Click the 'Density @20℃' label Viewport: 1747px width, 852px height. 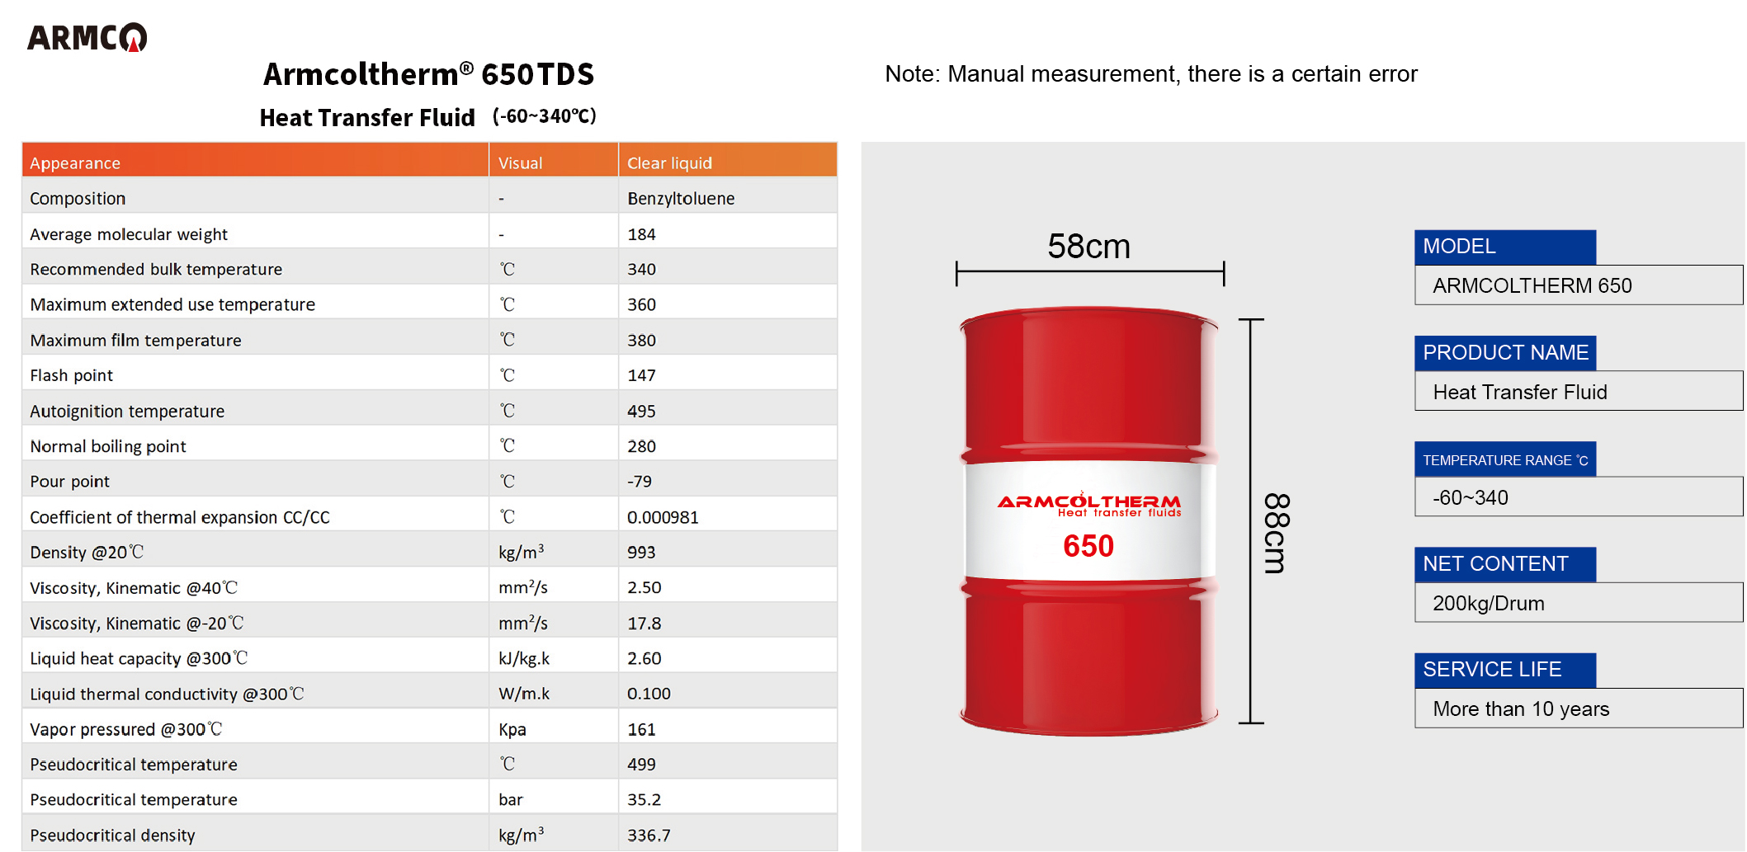[87, 553]
